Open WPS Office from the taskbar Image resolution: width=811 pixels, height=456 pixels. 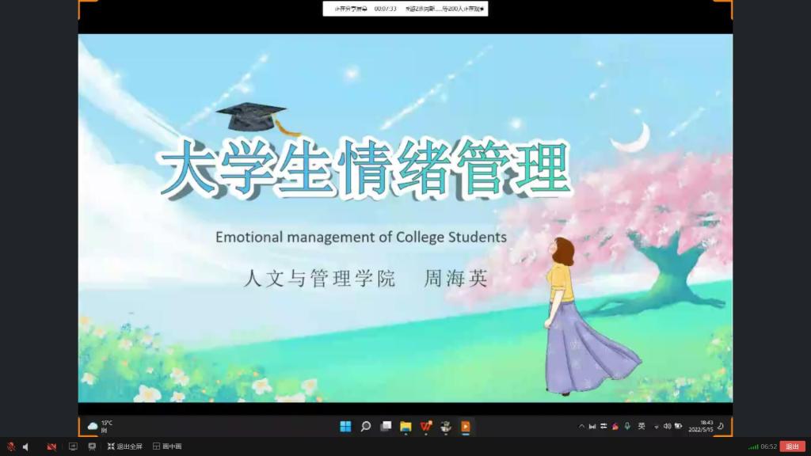426,426
